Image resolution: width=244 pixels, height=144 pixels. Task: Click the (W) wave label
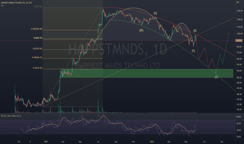click(x=141, y=31)
